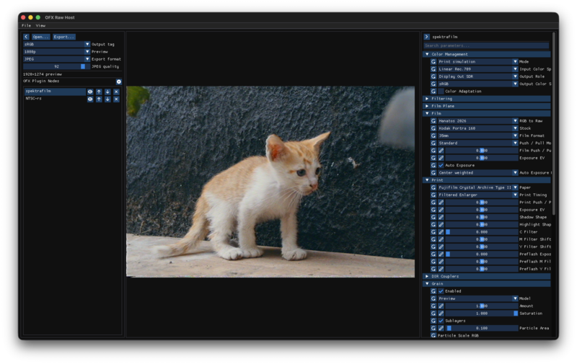Remove the spektrafilm node
The width and height of the screenshot is (577, 364).
click(116, 92)
